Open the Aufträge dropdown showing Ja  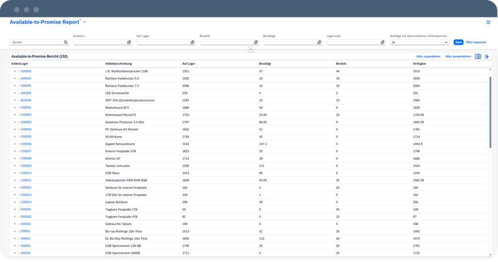[x=420, y=42]
